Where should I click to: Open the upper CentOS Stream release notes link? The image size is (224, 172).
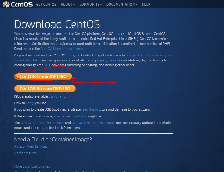pyautogui.click(x=63, y=49)
